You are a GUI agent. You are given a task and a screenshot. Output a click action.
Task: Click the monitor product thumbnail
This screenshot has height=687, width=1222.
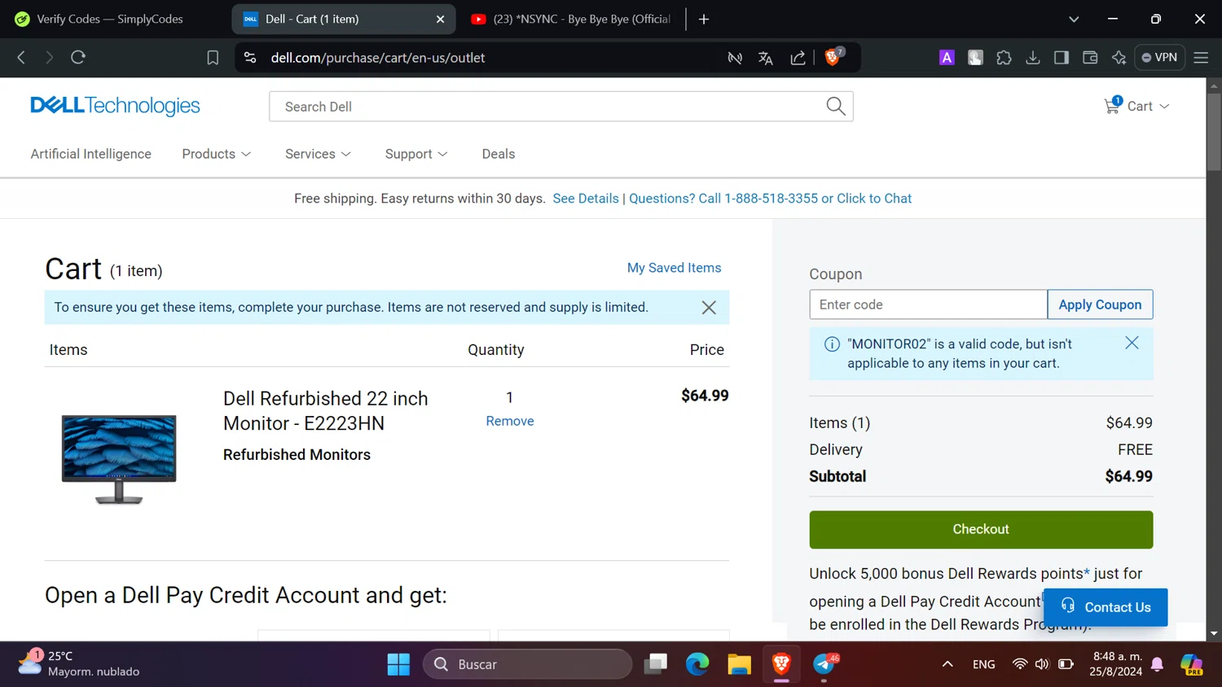pyautogui.click(x=119, y=459)
